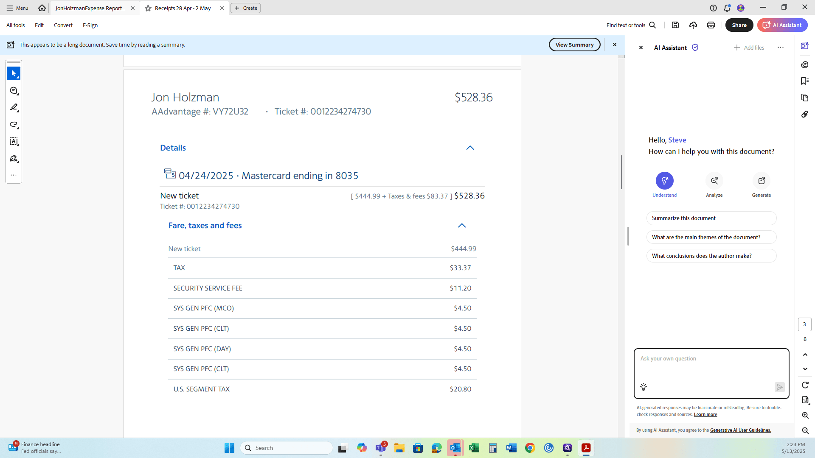
Task: Open the page thumbnails panel icon
Action: point(805,98)
